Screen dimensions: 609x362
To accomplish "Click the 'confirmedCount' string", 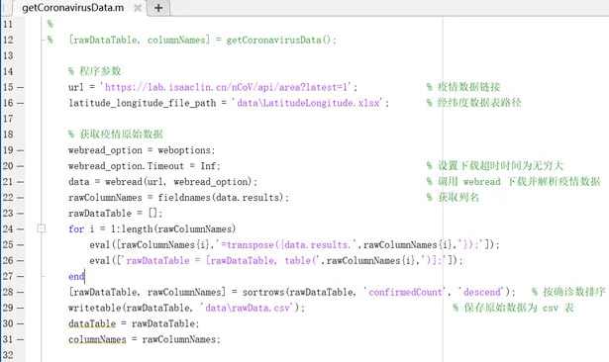I will pyautogui.click(x=405, y=292).
